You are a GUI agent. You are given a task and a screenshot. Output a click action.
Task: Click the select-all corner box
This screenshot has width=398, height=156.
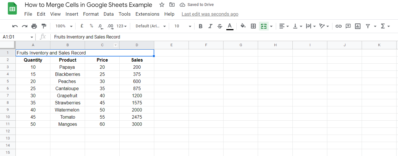pos(8,45)
